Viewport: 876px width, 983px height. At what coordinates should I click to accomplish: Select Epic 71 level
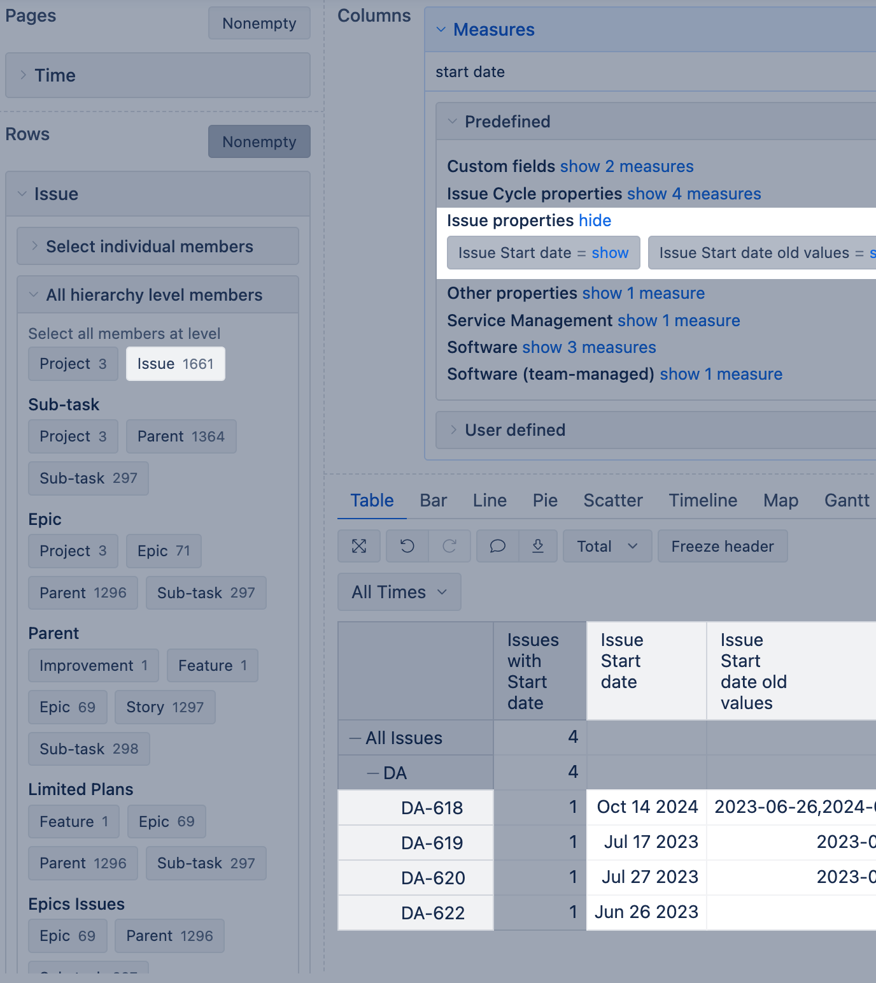pos(164,551)
